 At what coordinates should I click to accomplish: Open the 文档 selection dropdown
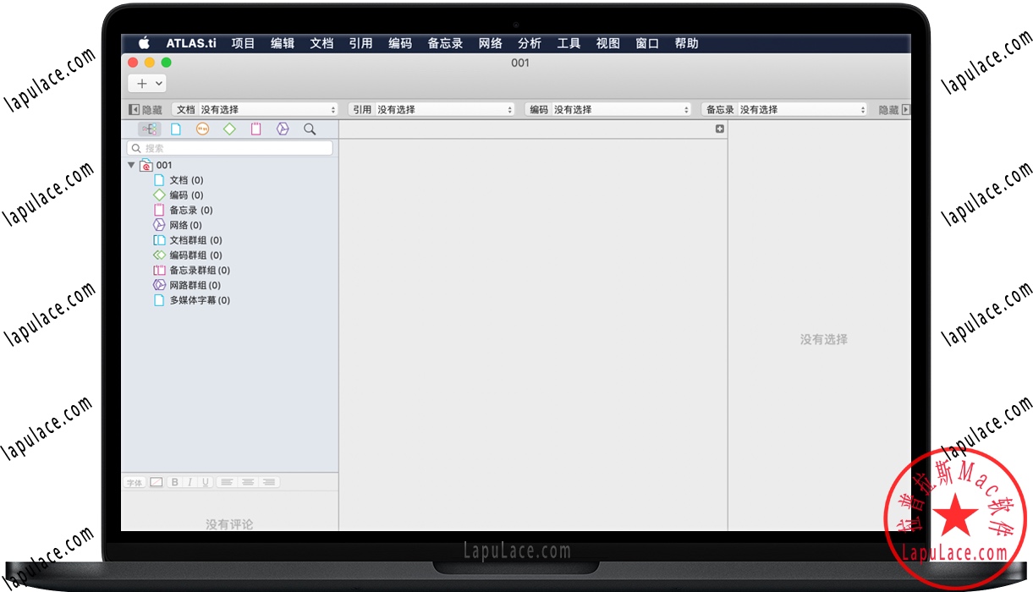pos(256,110)
